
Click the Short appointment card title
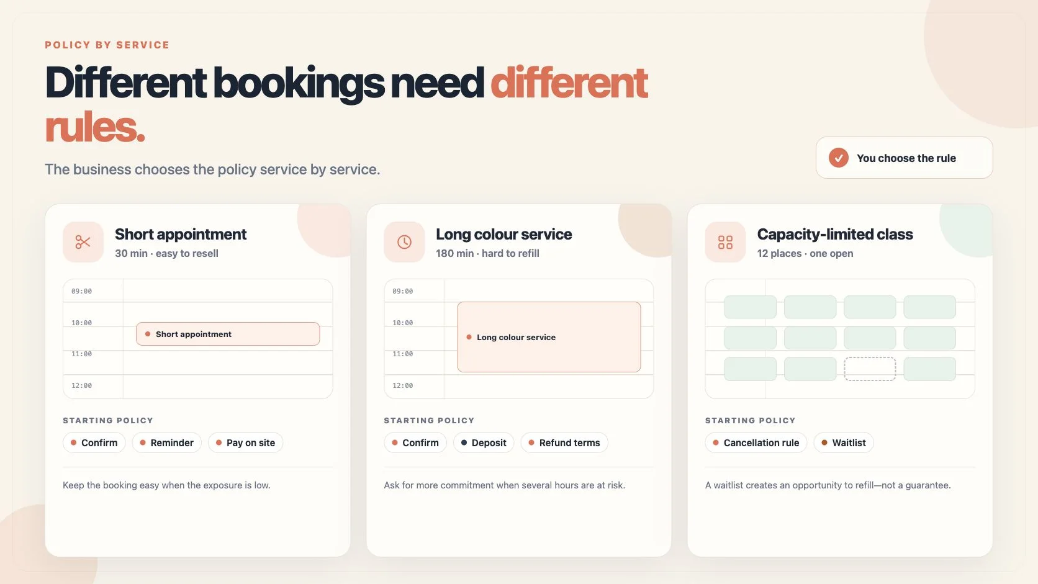[x=181, y=234]
